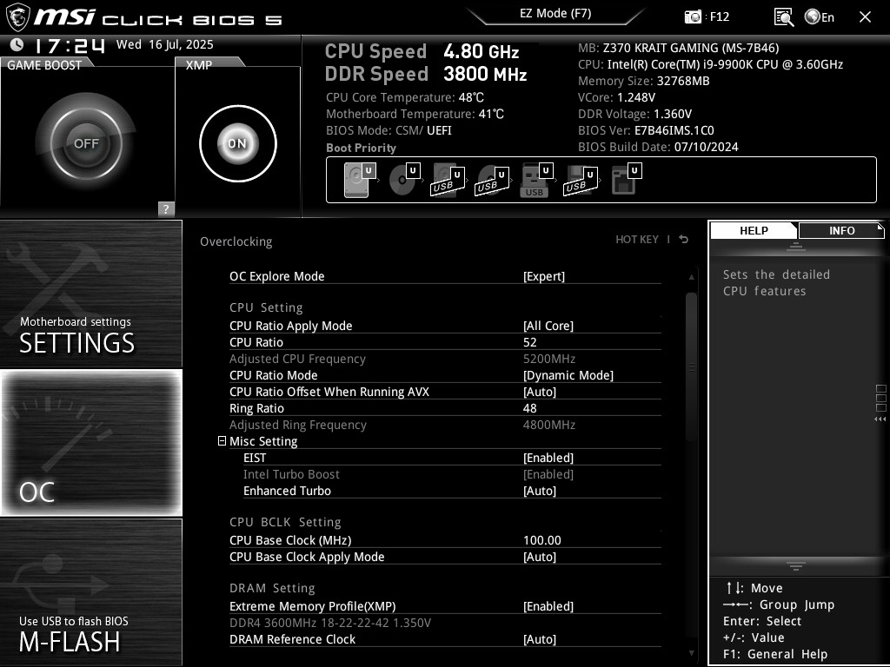Click the help panel top grip handle
This screenshot has height=667, width=890.
coord(796,247)
